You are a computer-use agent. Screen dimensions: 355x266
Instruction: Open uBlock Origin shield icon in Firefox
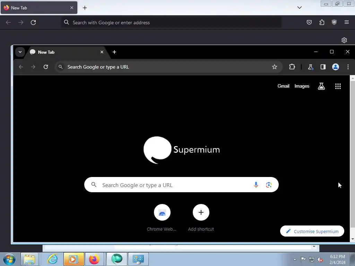pos(334,22)
